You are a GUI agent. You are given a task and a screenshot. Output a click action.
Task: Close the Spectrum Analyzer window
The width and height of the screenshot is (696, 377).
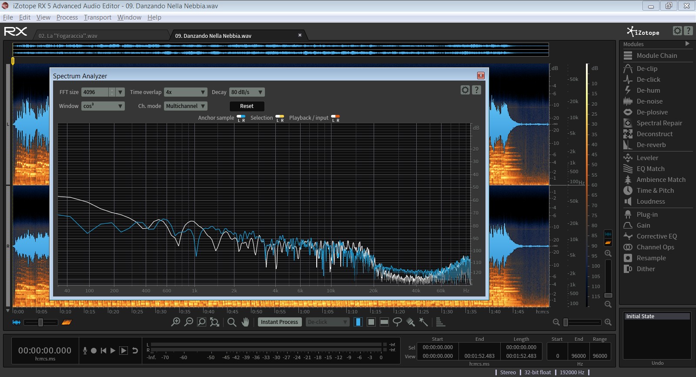tap(481, 76)
